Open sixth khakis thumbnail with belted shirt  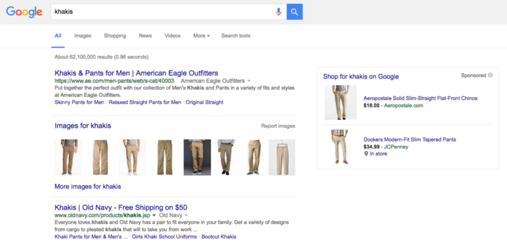coord(226,157)
